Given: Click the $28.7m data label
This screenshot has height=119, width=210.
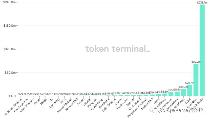Looking at the screenshot, I should point(190,83).
